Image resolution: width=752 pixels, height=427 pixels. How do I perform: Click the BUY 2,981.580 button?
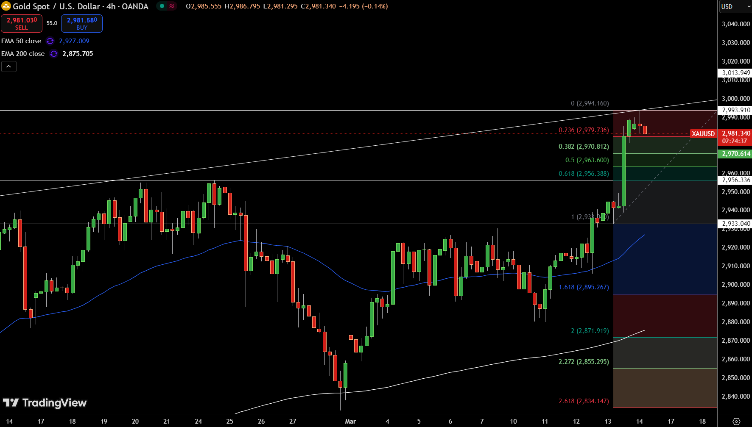(82, 23)
